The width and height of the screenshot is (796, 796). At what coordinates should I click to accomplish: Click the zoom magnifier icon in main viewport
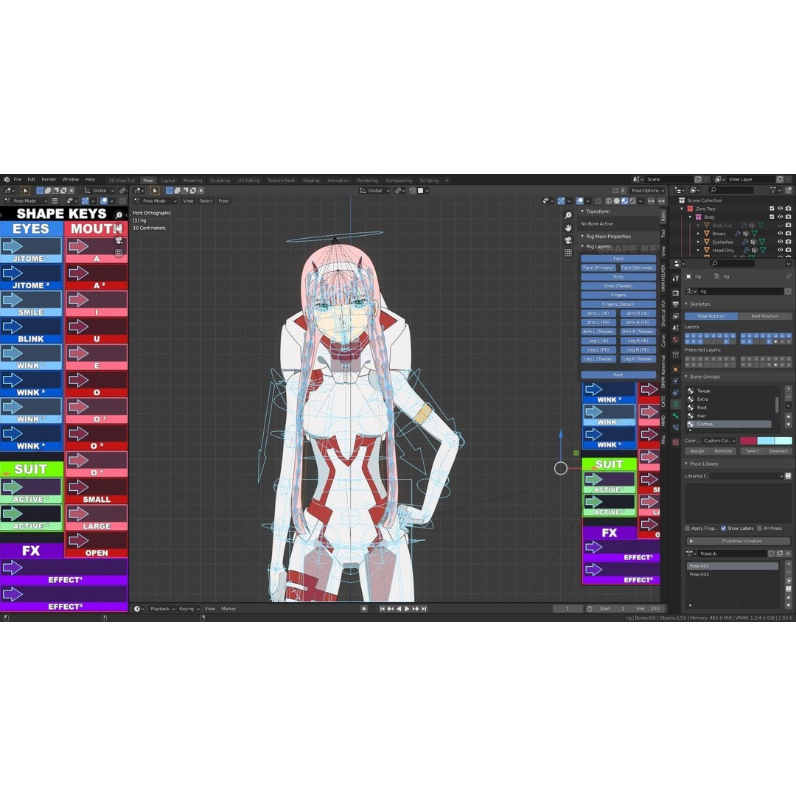coord(568,216)
